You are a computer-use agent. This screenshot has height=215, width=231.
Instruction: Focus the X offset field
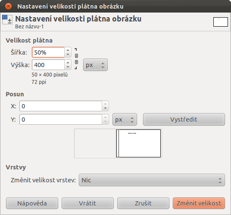tap(61, 106)
